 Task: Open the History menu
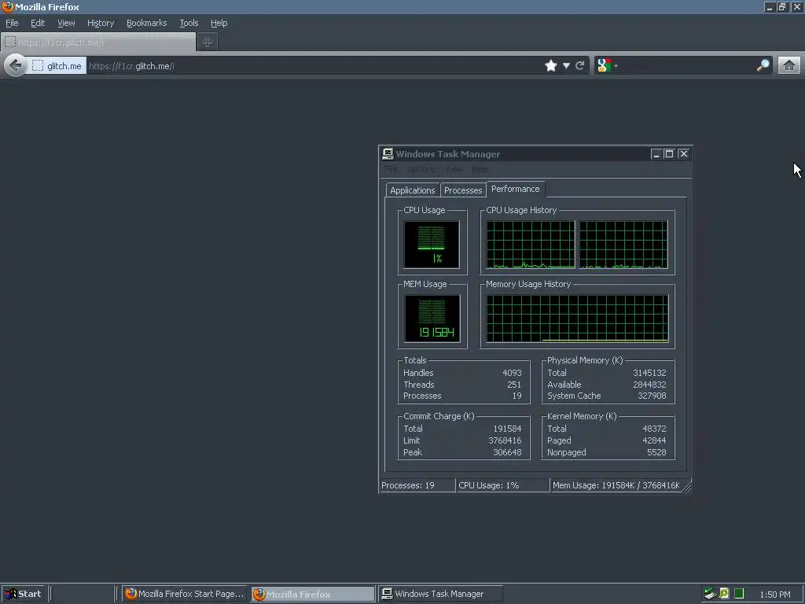[x=101, y=23]
